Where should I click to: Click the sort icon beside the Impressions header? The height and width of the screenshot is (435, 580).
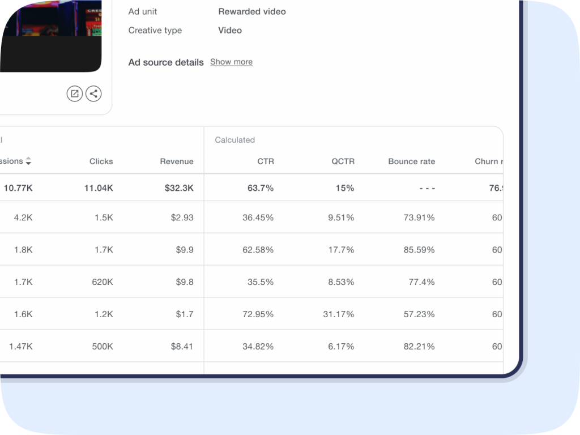pyautogui.click(x=28, y=161)
